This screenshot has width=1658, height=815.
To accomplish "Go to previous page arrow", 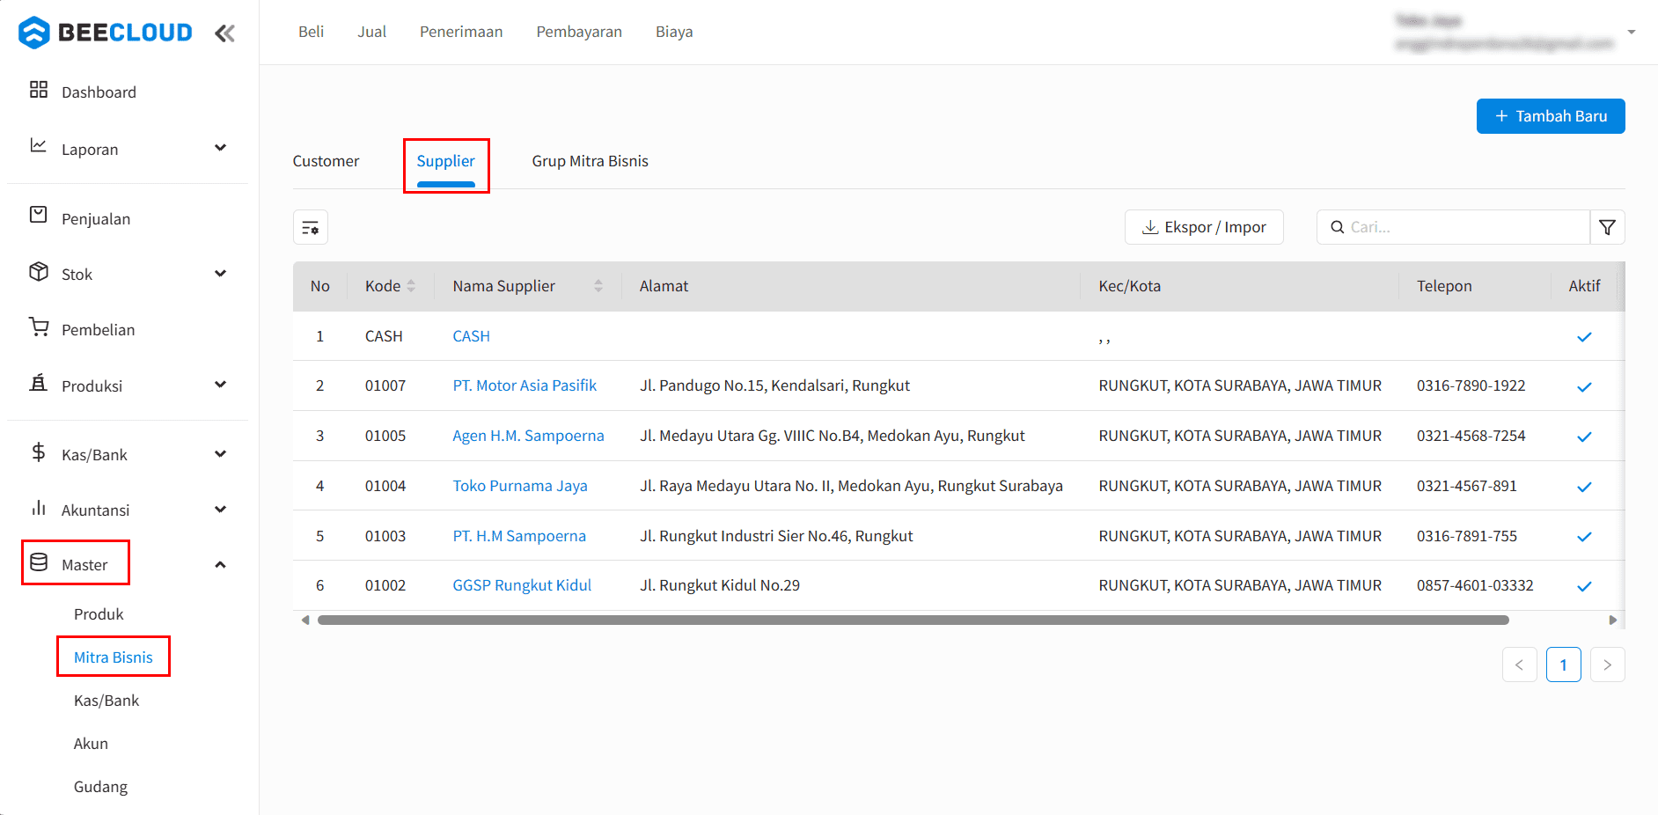I will tap(1520, 664).
